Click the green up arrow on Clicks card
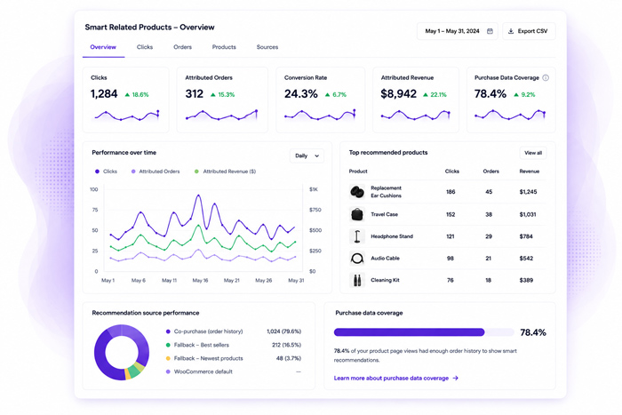622x415 pixels. tap(127, 95)
